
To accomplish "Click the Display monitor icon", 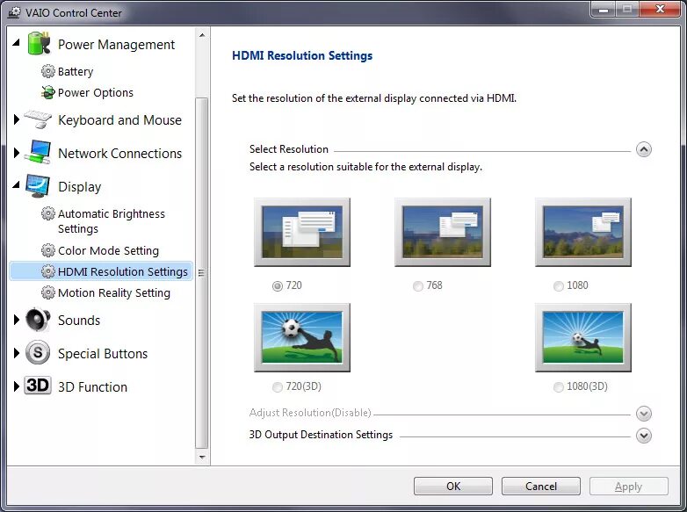I will coord(38,185).
